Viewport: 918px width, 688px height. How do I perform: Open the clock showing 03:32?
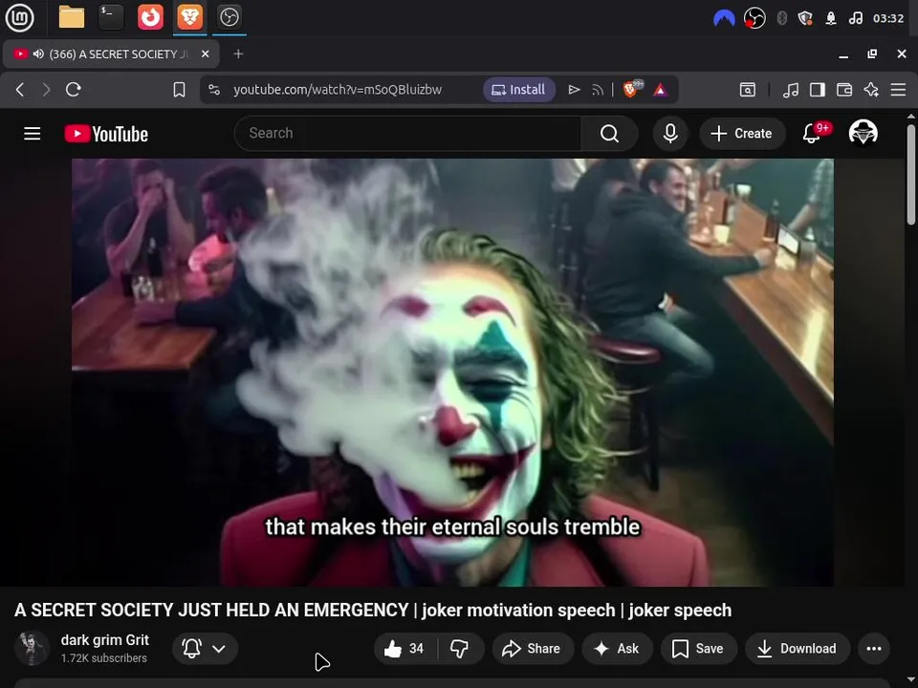click(888, 19)
